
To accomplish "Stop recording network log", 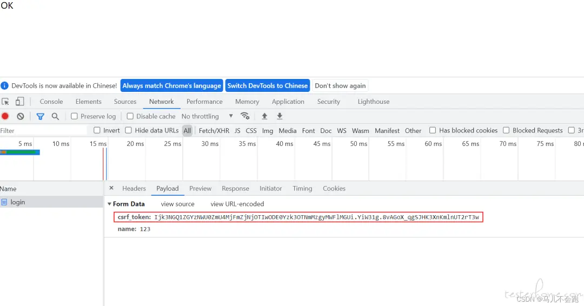I will 5,116.
